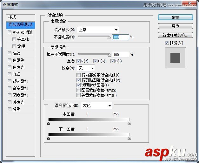The image size is (199, 163).
Task: Check 矢量蒙版隐藏效果
Action: click(78, 95)
